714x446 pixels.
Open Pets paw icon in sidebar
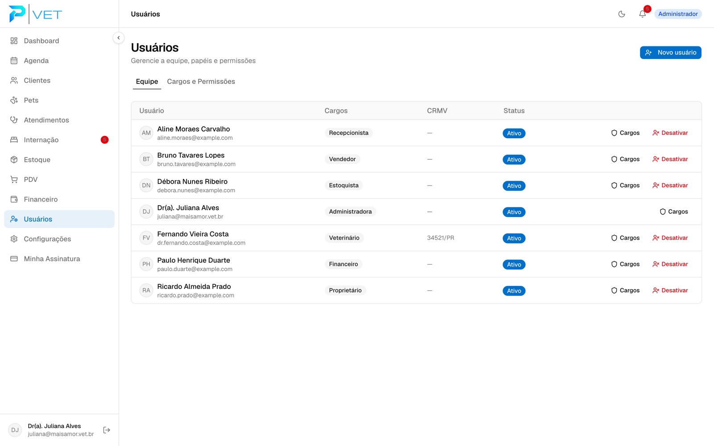(x=14, y=100)
